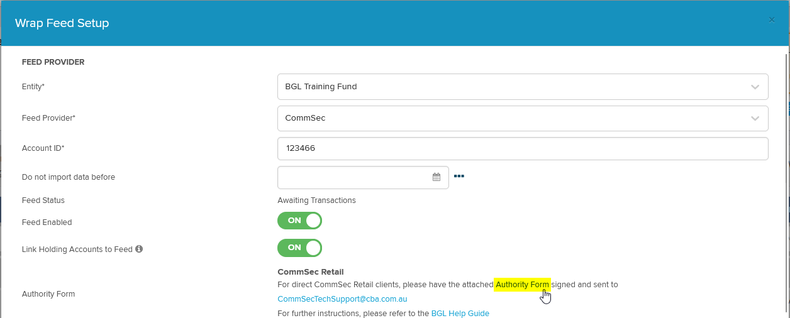Open the Entity dropdown showing BGL Training Fund
Viewport: 790px width, 318px height.
click(523, 87)
